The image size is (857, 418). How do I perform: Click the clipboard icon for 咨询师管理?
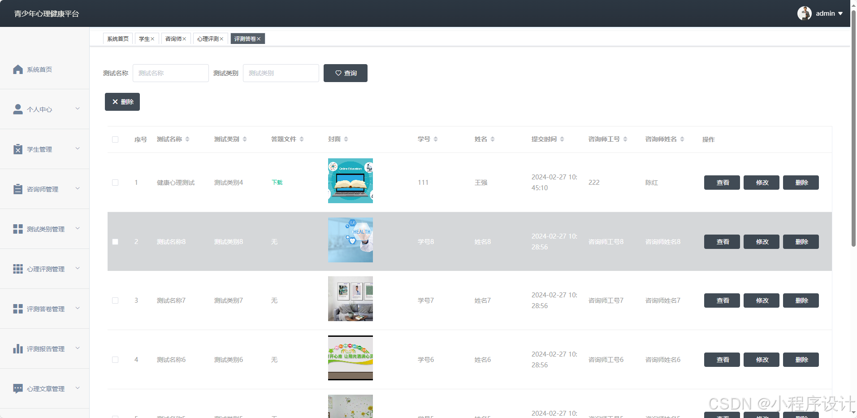18,189
